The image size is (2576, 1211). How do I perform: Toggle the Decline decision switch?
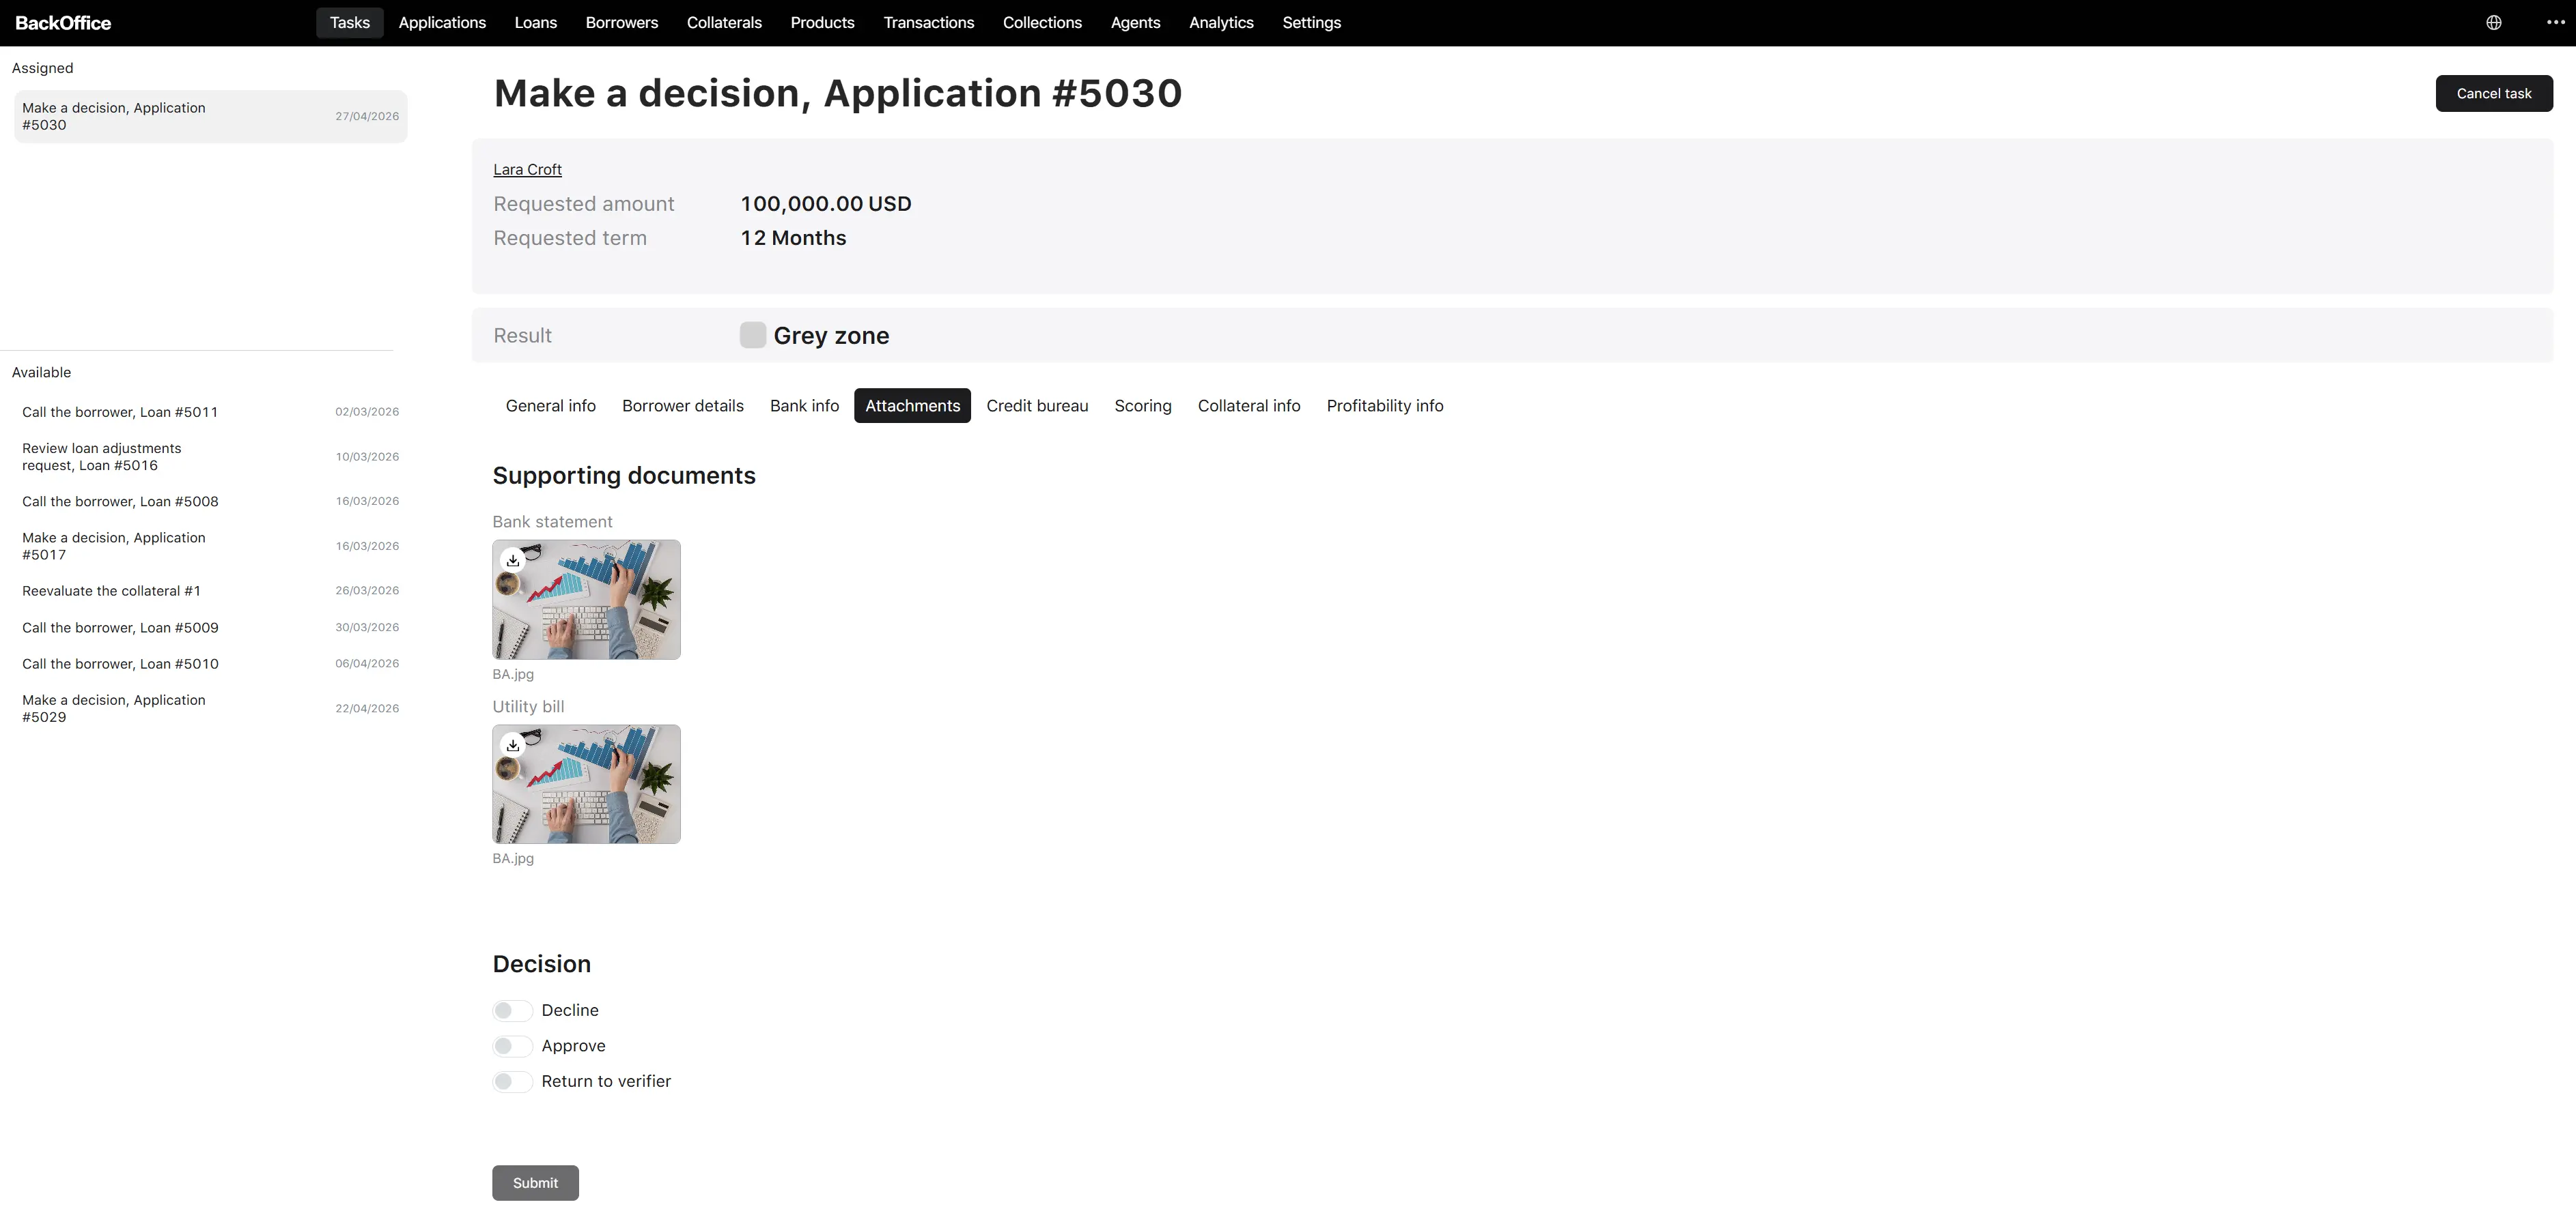512,1011
